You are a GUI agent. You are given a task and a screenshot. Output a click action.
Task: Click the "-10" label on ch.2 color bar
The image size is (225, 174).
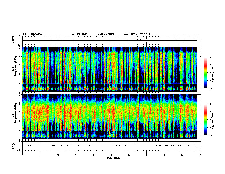coord(210,135)
